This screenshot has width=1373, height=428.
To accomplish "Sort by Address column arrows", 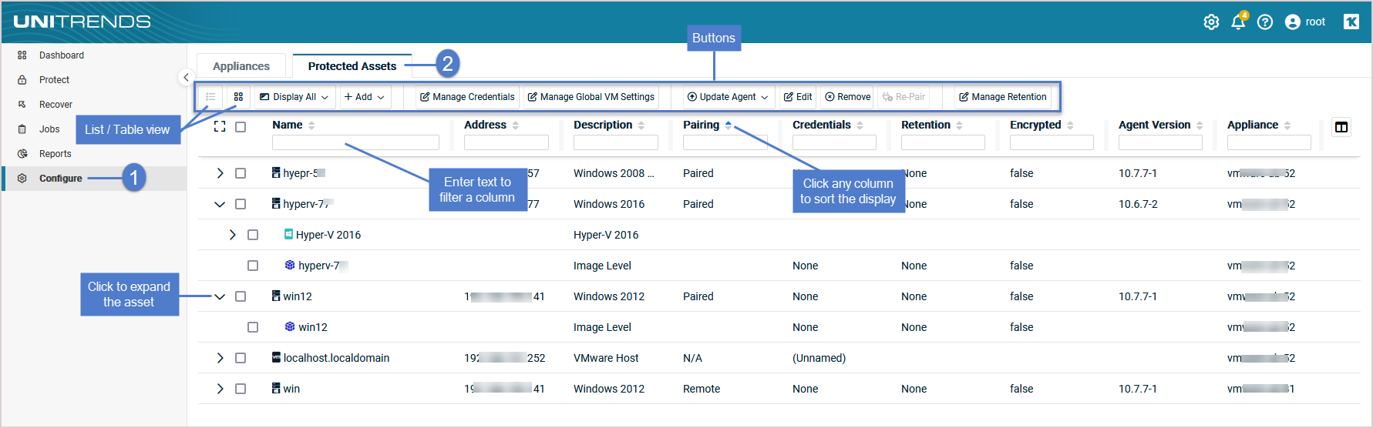I will [515, 125].
